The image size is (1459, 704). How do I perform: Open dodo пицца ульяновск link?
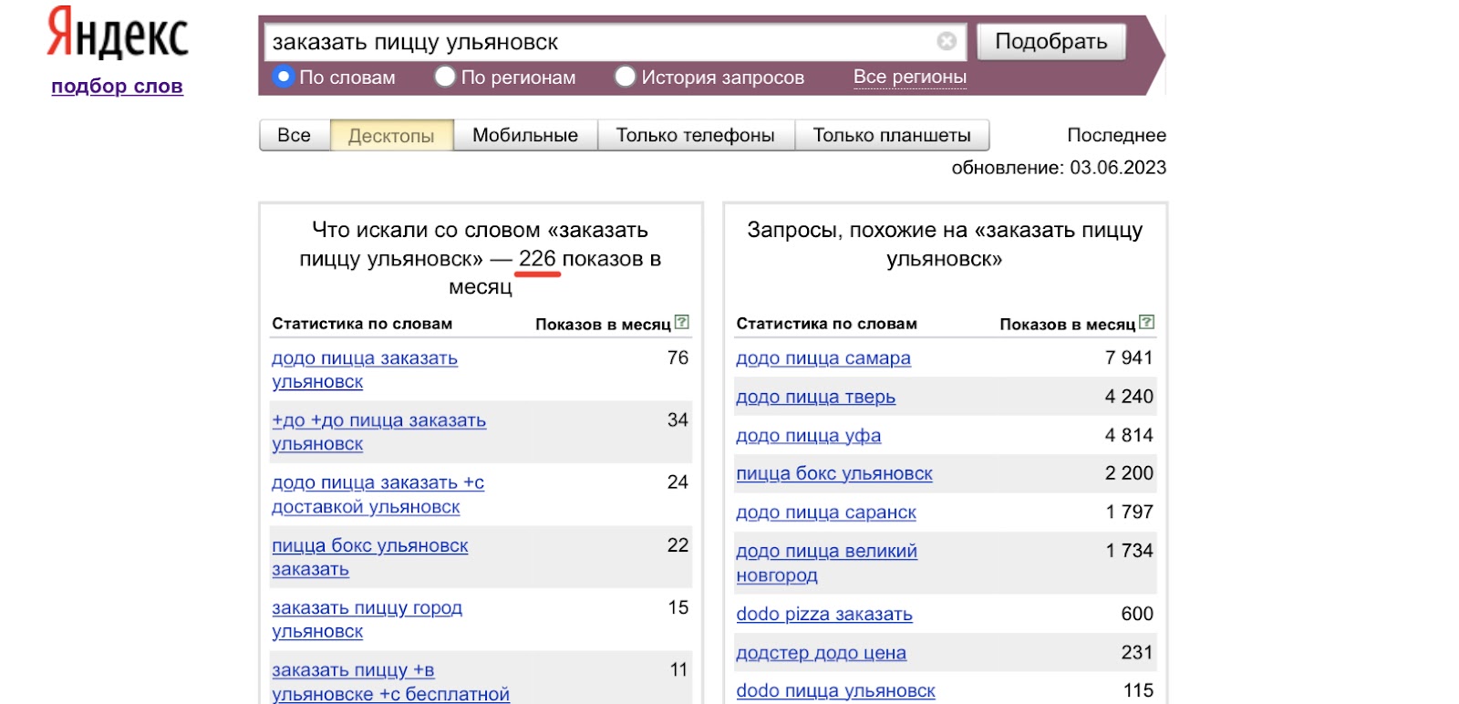pos(836,690)
